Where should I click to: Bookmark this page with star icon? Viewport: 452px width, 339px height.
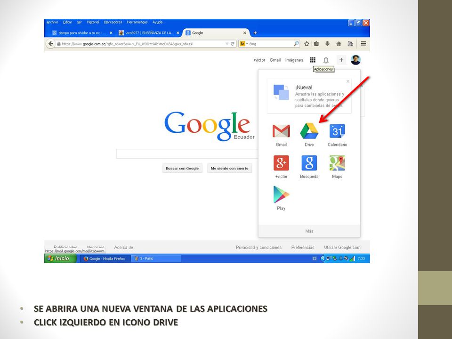click(x=307, y=44)
